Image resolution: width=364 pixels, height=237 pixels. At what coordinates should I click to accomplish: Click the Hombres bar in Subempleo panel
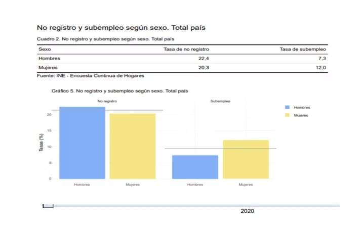(195, 167)
